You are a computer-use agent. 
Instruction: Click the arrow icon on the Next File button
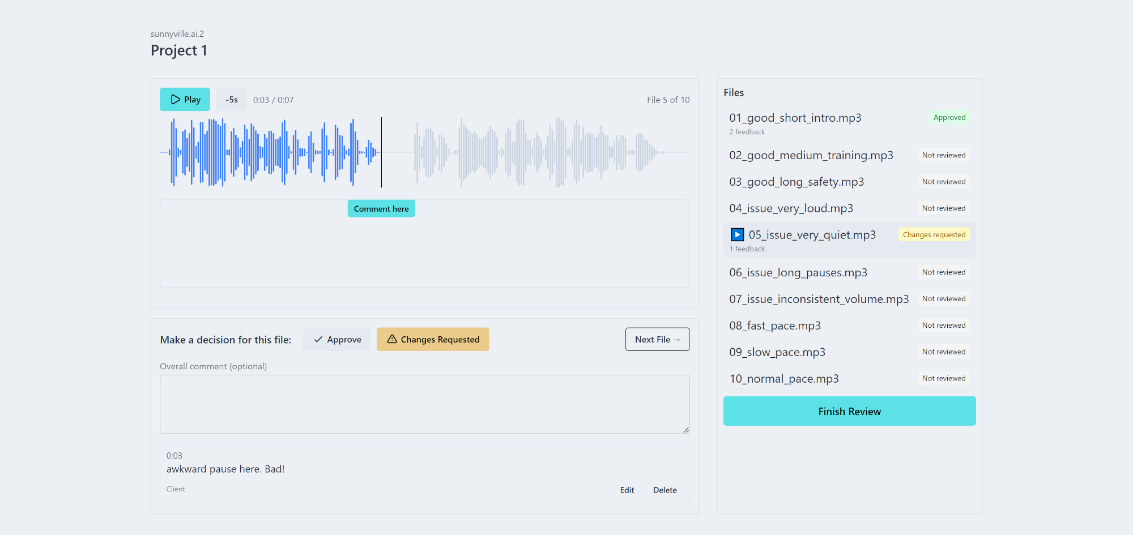(675, 339)
